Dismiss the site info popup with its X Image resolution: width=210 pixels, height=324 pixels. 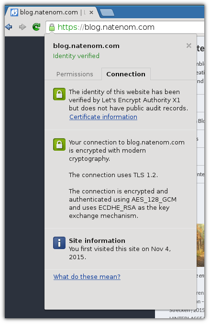(189, 46)
